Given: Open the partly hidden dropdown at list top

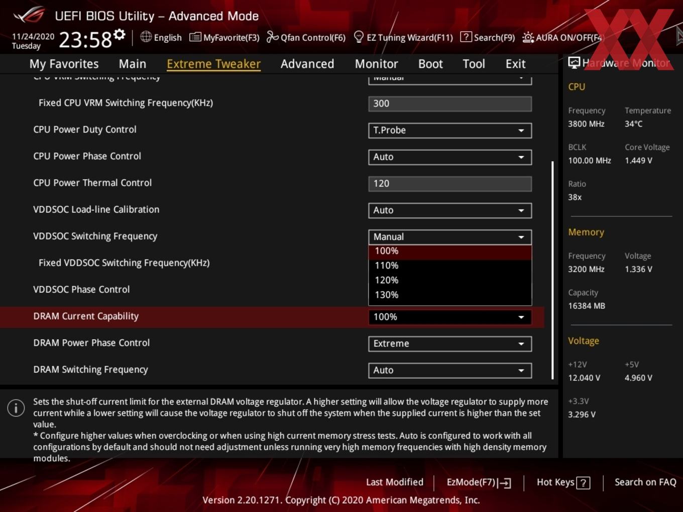Looking at the screenshot, I should pos(450,79).
